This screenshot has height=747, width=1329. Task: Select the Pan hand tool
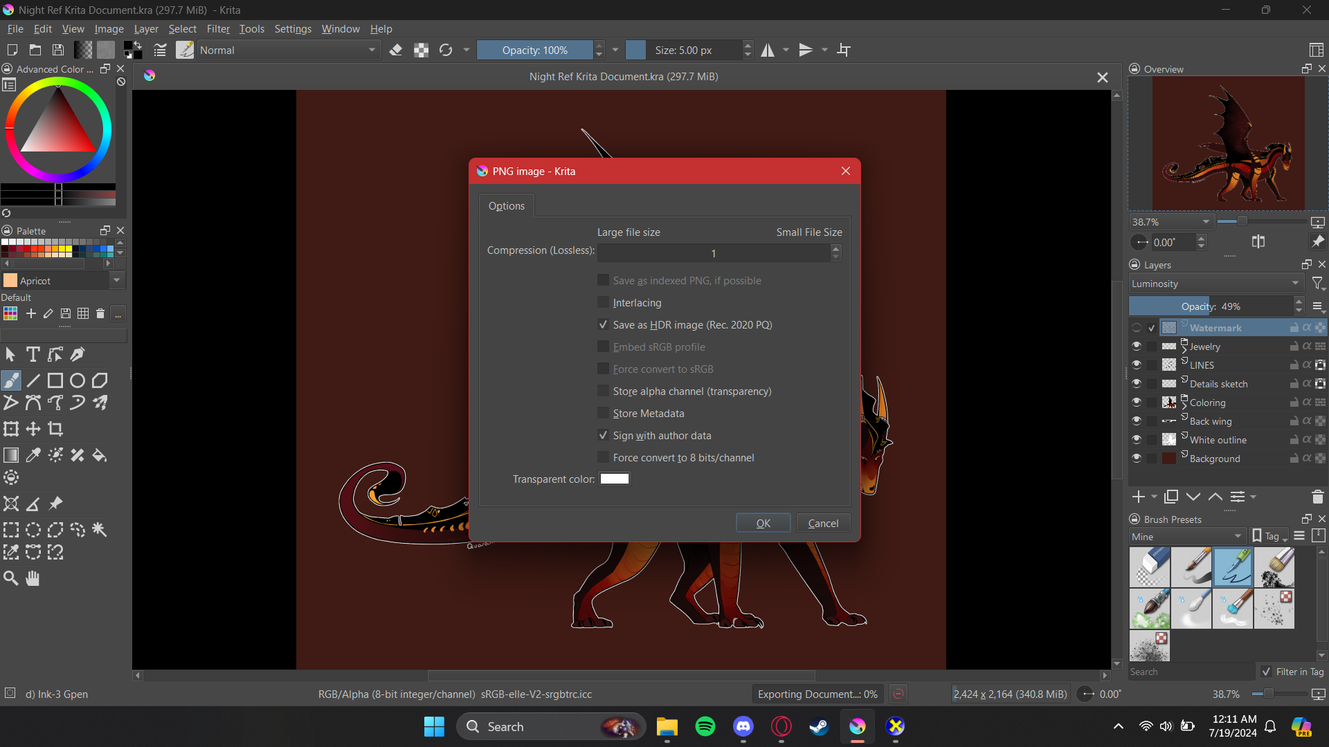click(x=33, y=578)
